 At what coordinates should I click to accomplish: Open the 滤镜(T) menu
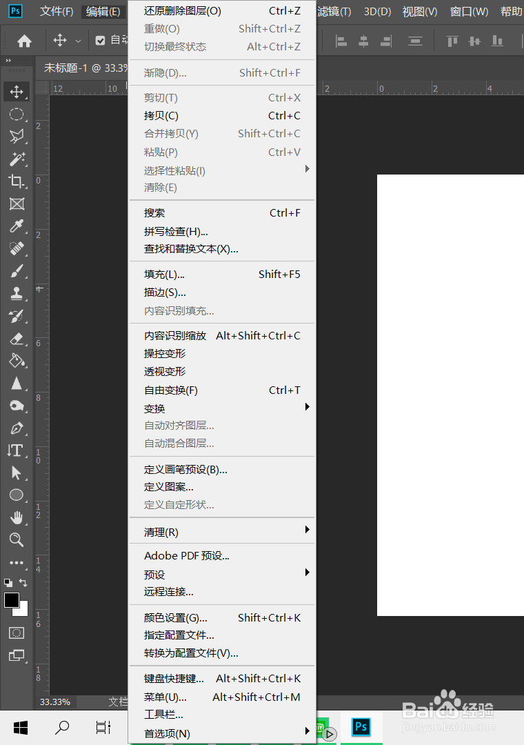(334, 12)
